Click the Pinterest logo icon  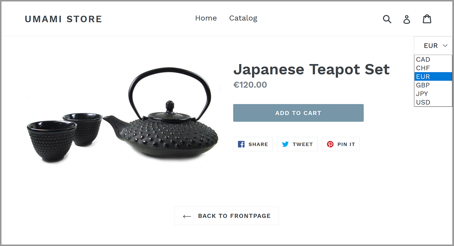(330, 144)
